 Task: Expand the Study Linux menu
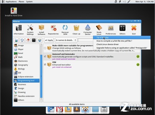click(99, 30)
